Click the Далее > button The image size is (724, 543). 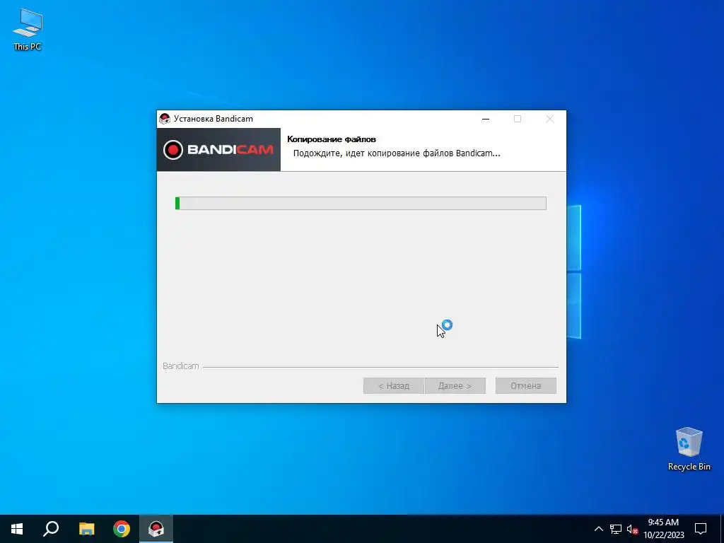(x=455, y=385)
